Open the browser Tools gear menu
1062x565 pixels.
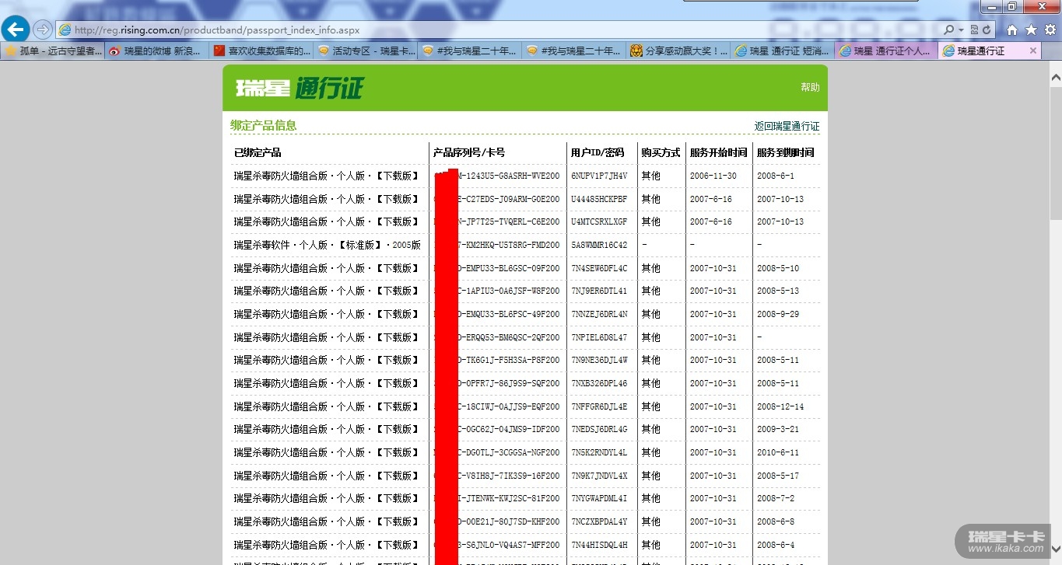[x=1050, y=30]
